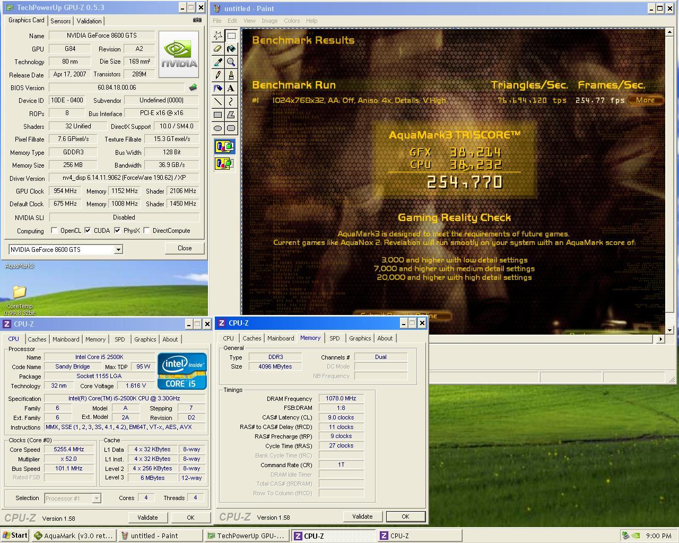This screenshot has width=679, height=543.
Task: Toggle the OpenCL checkbox in GPU-Z
Action: pos(54,231)
